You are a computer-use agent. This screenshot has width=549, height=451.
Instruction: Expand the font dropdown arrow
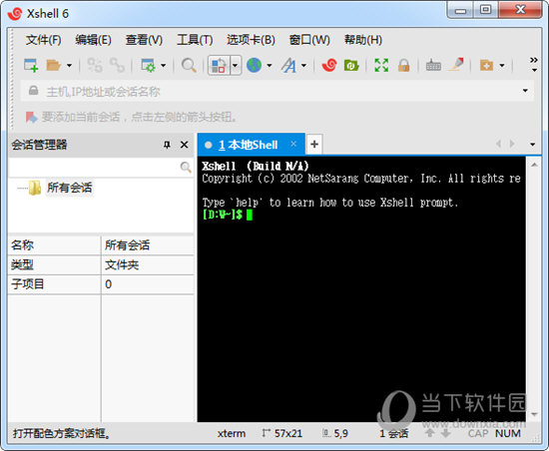tap(303, 66)
